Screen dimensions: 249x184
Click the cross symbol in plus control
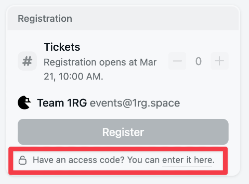click(220, 61)
